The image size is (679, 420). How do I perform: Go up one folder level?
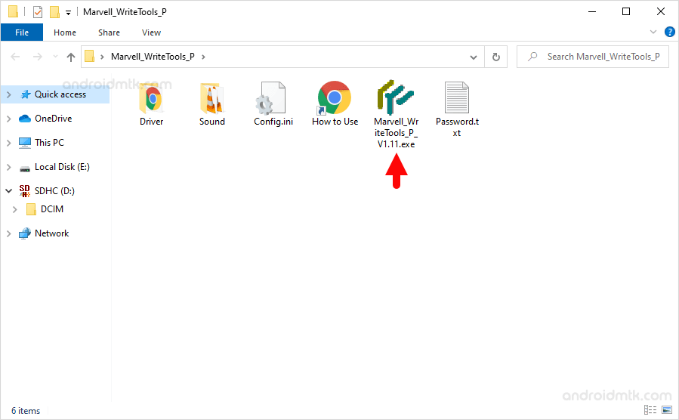click(71, 57)
